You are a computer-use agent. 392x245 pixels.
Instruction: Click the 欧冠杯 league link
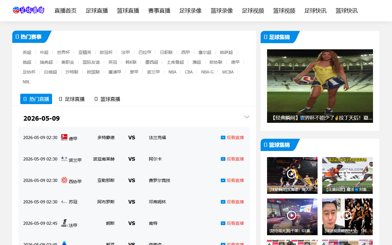coord(106,52)
